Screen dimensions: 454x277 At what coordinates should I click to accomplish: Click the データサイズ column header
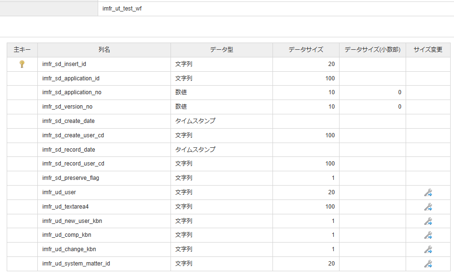pyautogui.click(x=306, y=50)
